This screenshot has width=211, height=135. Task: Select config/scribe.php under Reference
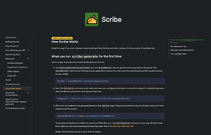(15, 63)
